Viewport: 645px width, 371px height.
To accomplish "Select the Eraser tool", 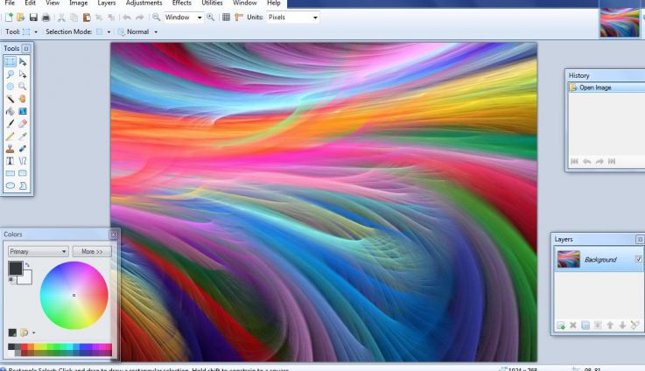I will [x=23, y=123].
